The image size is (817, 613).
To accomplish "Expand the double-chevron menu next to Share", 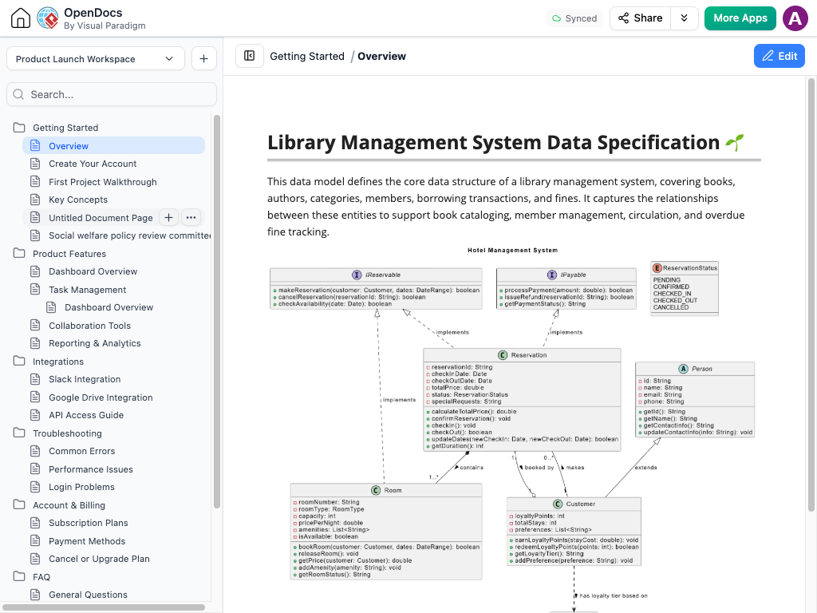I will coord(684,18).
